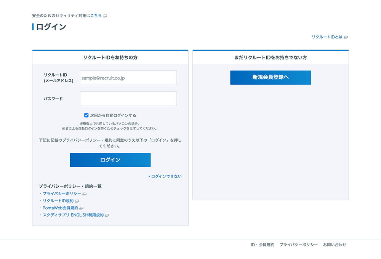The height and width of the screenshot is (259, 381).
Task: Open the リクルートIDとは help link
Action: click(327, 37)
